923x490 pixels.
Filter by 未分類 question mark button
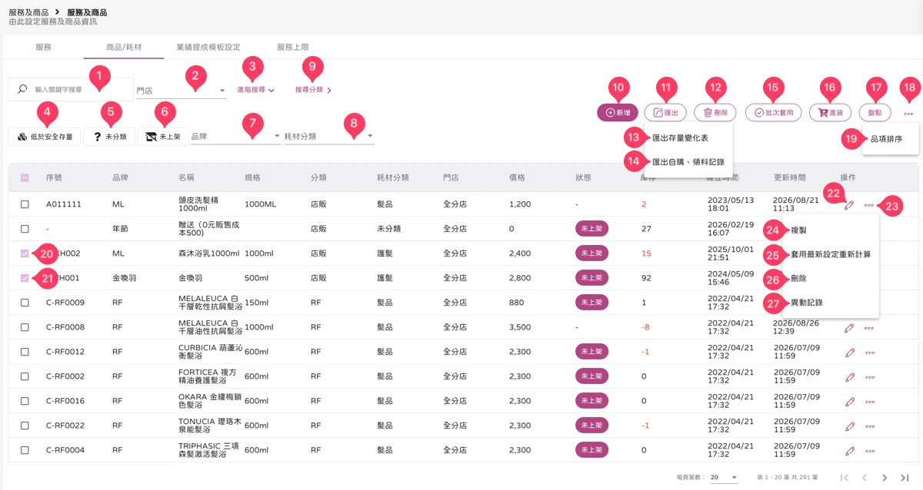[x=110, y=137]
